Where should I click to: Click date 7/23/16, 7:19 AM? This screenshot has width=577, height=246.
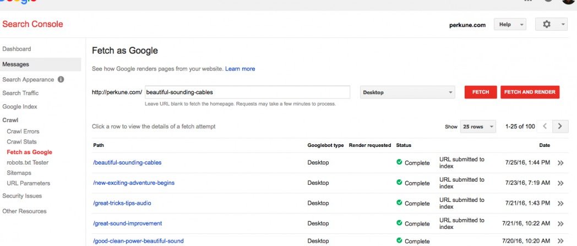tap(529, 183)
